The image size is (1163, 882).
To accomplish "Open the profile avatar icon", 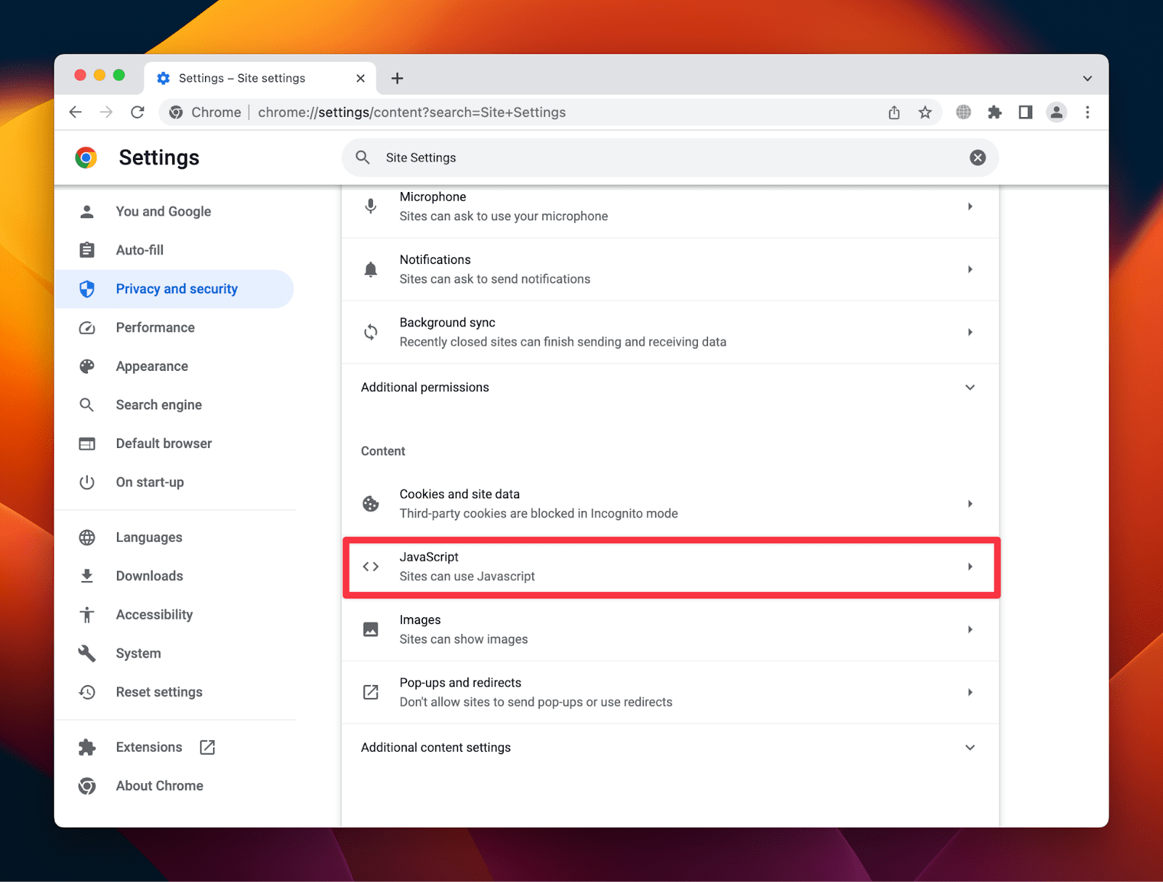I will 1056,112.
